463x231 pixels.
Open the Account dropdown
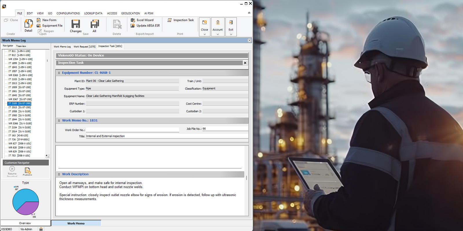[x=218, y=34]
